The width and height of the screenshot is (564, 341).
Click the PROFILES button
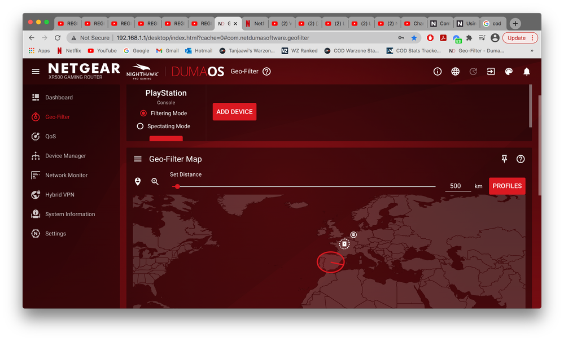coord(506,186)
